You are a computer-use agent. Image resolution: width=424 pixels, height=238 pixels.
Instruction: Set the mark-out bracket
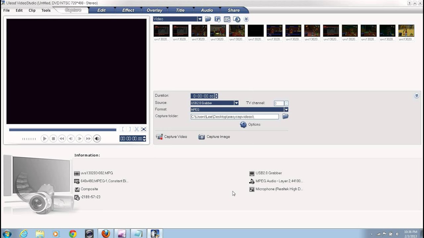click(130, 129)
